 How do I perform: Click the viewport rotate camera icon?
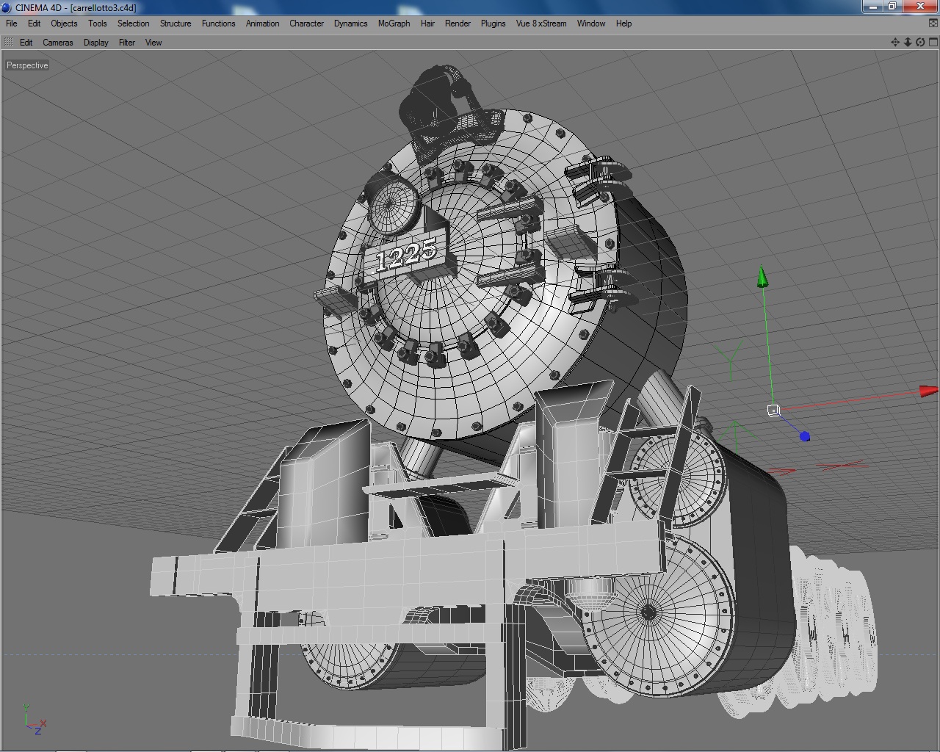pyautogui.click(x=920, y=43)
